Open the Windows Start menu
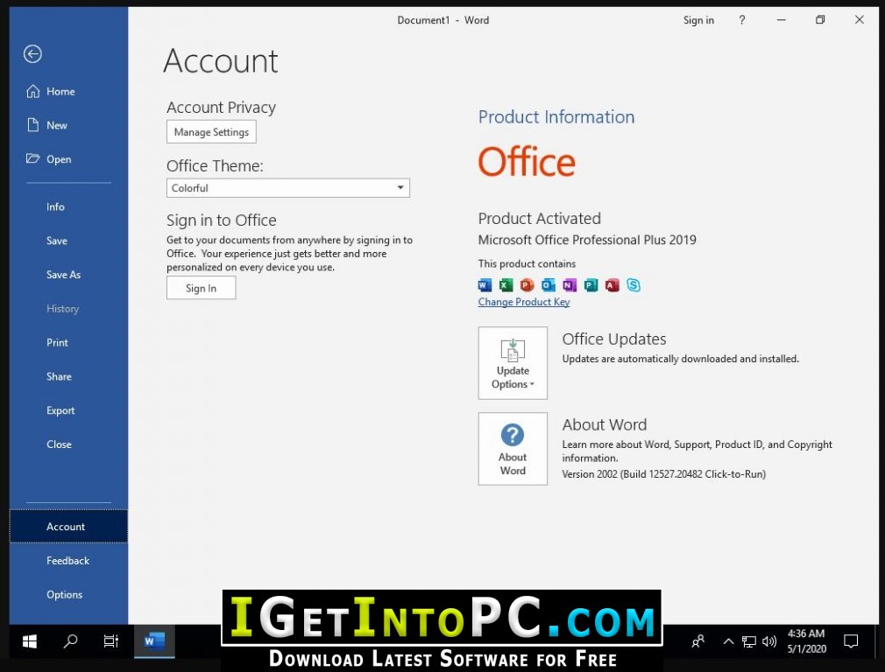Image resolution: width=885 pixels, height=672 pixels. point(29,641)
